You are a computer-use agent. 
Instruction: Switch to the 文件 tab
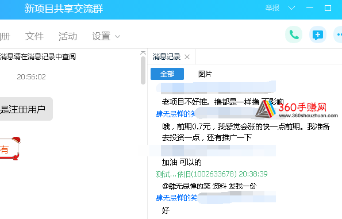(x=34, y=36)
